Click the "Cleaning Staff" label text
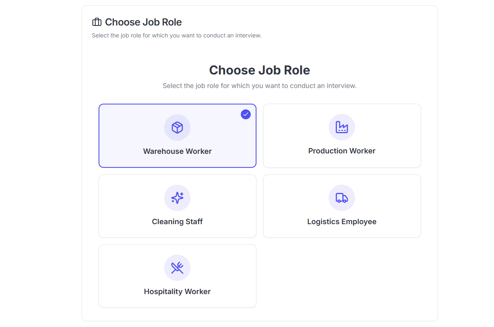This screenshot has height=327, width=494. [x=177, y=222]
